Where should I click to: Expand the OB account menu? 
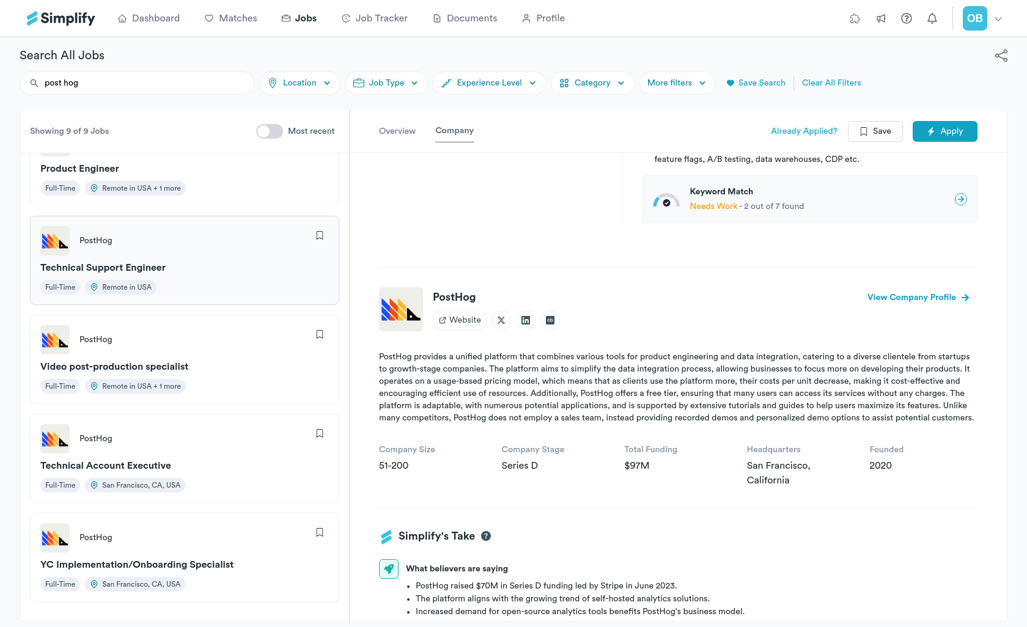[x=998, y=18]
